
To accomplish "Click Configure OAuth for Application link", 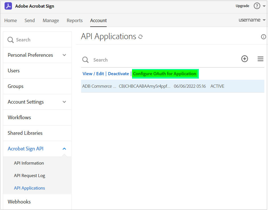I will point(165,74).
